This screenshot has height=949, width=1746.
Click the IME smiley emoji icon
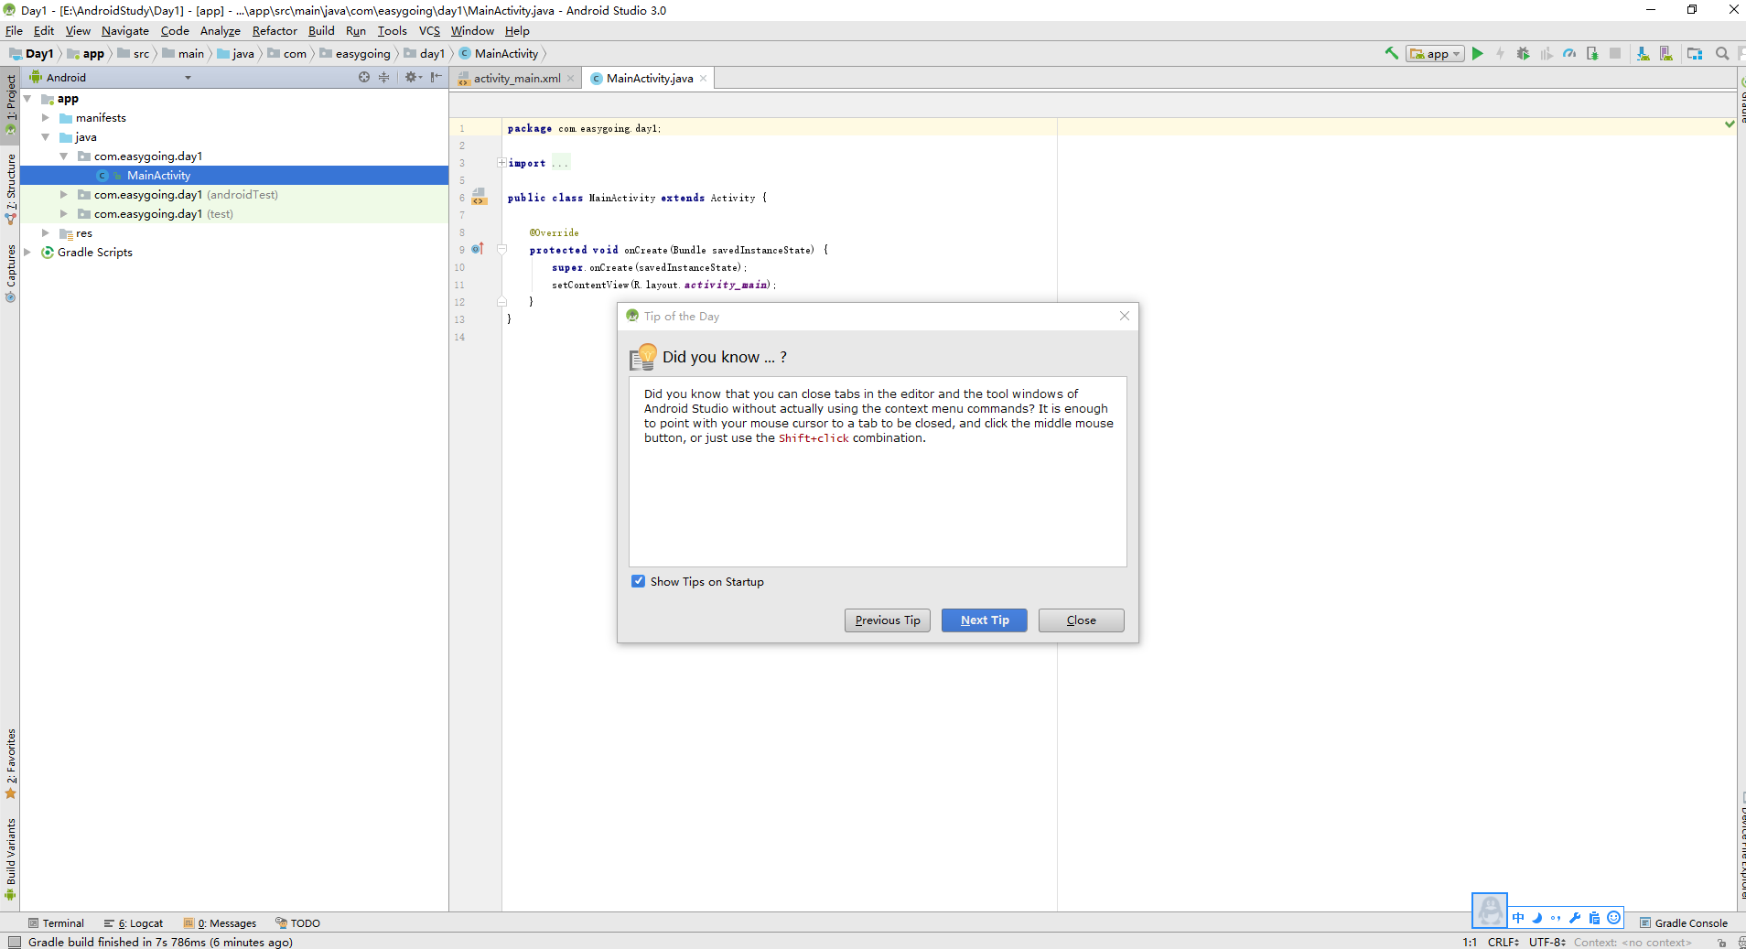tap(1613, 918)
